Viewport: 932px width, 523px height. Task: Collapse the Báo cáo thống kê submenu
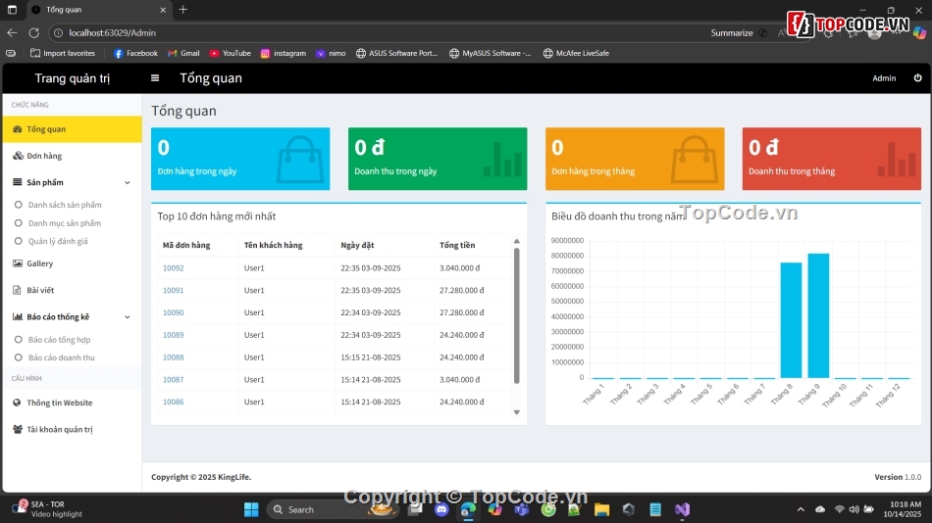[x=127, y=317]
